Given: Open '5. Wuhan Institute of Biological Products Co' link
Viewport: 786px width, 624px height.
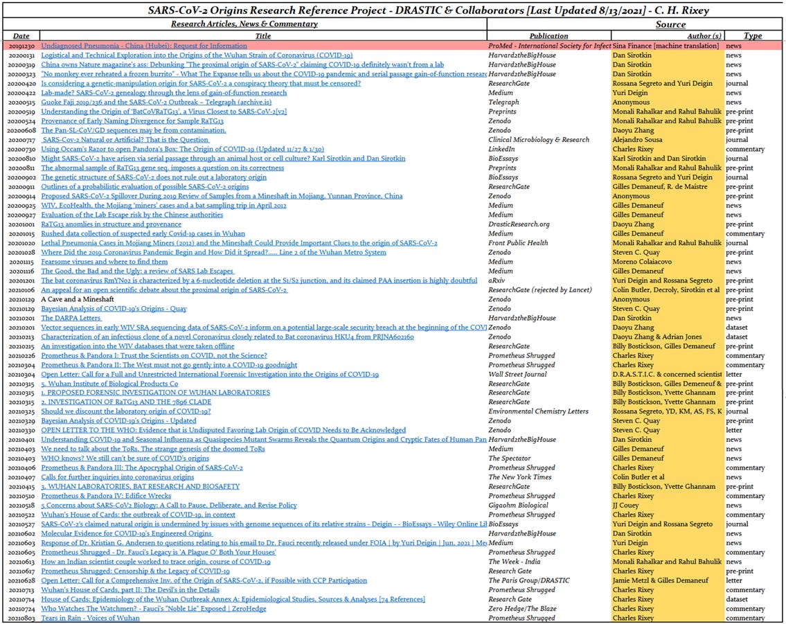Looking at the screenshot, I should [x=110, y=384].
